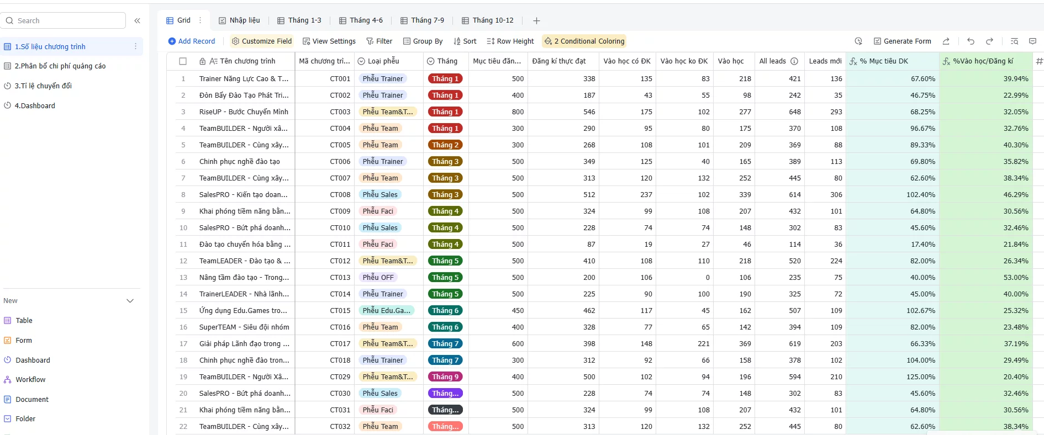The width and height of the screenshot is (1044, 435).
Task: Click the Folder icon in New section
Action: point(8,418)
